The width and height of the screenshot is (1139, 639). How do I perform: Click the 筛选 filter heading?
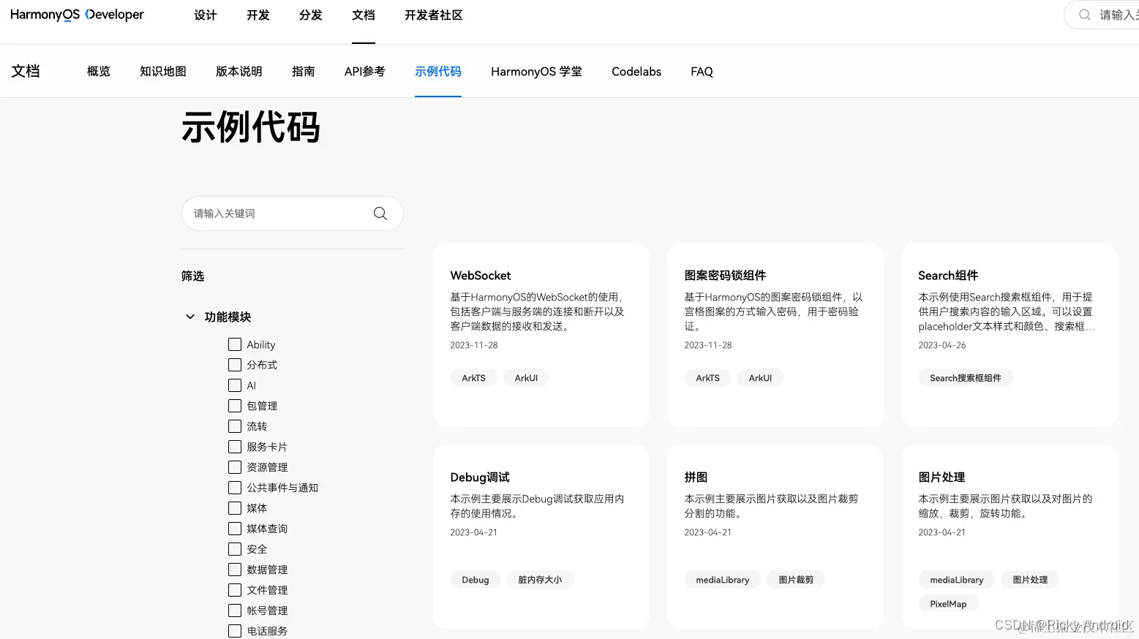pyautogui.click(x=193, y=276)
